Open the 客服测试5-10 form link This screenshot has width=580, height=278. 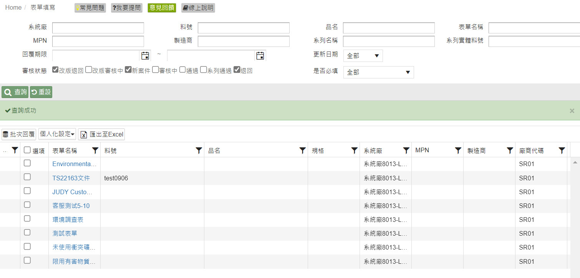pyautogui.click(x=71, y=206)
